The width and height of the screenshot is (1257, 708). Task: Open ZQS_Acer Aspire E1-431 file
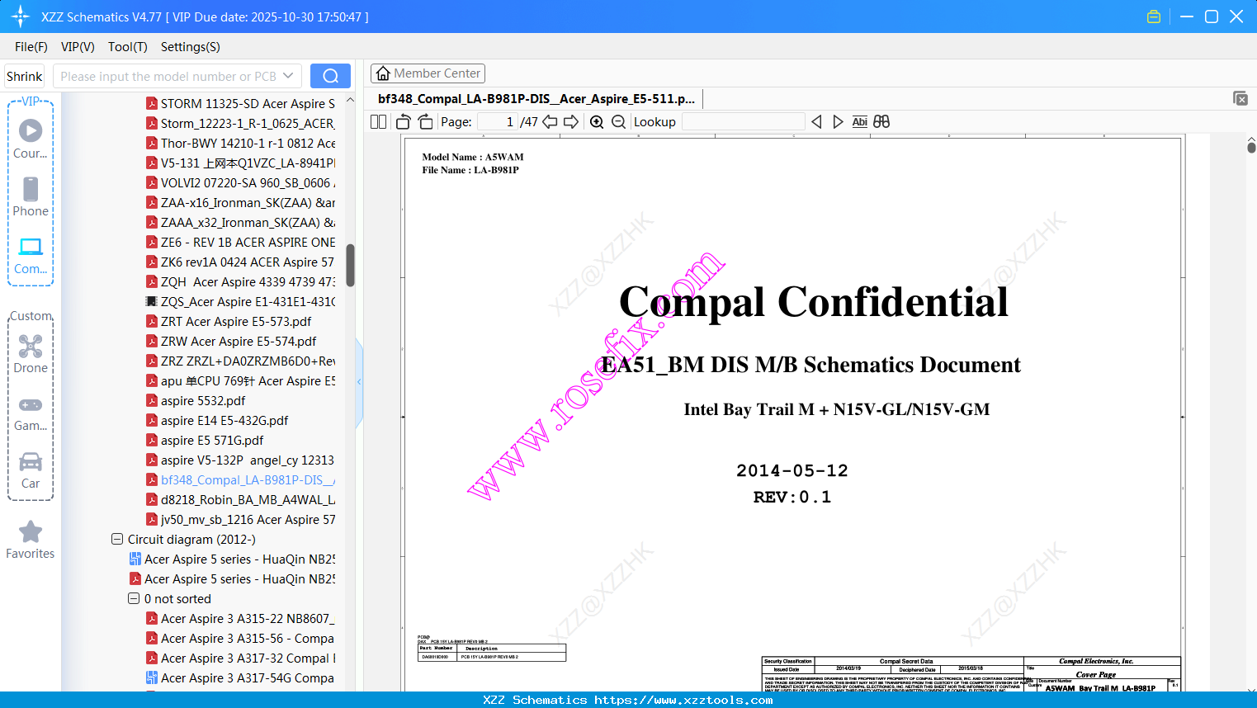[240, 301]
